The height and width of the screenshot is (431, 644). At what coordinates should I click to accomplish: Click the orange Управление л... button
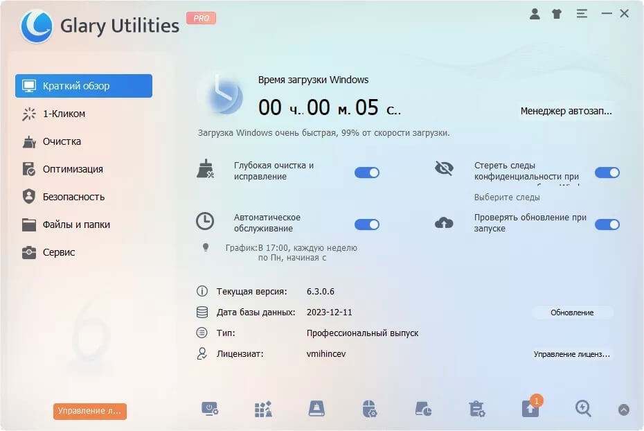point(90,411)
